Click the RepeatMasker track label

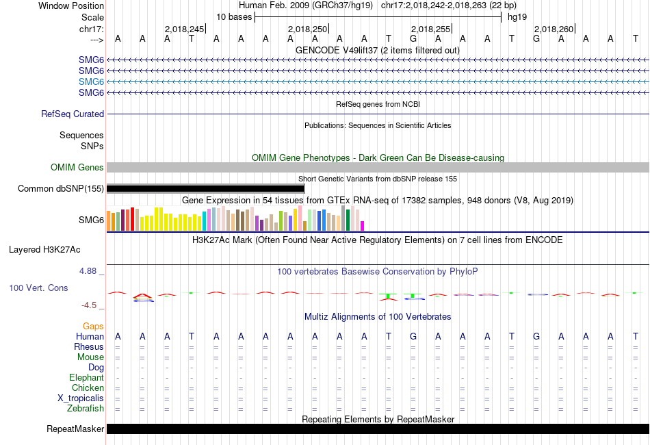click(75, 429)
